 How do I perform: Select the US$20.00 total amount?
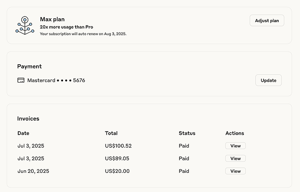click(x=117, y=171)
